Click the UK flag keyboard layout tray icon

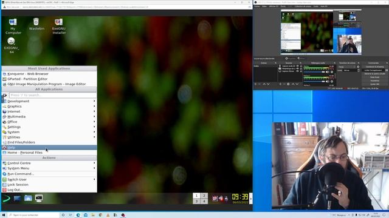click(x=215, y=198)
